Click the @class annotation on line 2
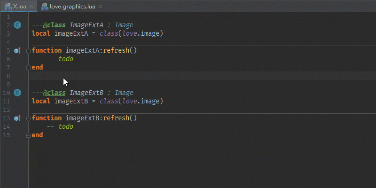The width and height of the screenshot is (376, 188). point(54,25)
